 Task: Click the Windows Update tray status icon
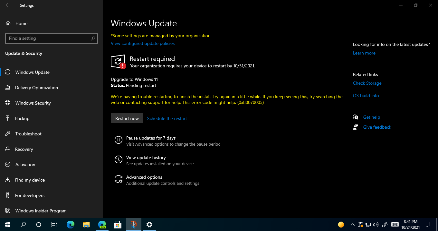(x=360, y=225)
